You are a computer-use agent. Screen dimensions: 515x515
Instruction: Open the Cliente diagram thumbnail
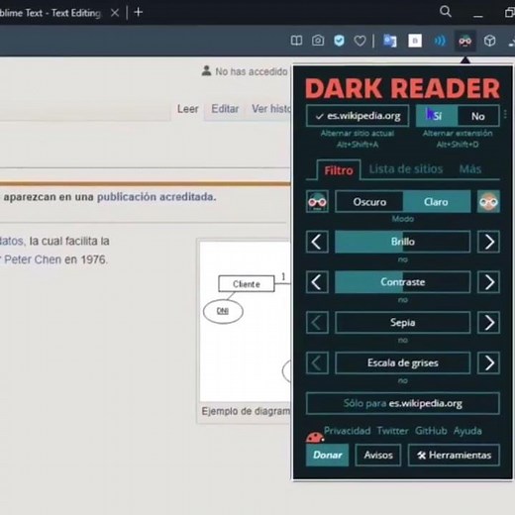click(246, 321)
